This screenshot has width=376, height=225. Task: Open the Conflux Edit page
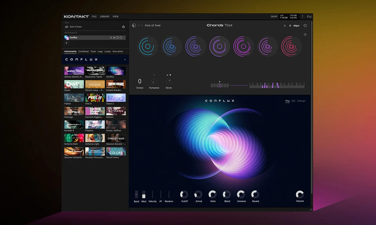[x=293, y=101]
